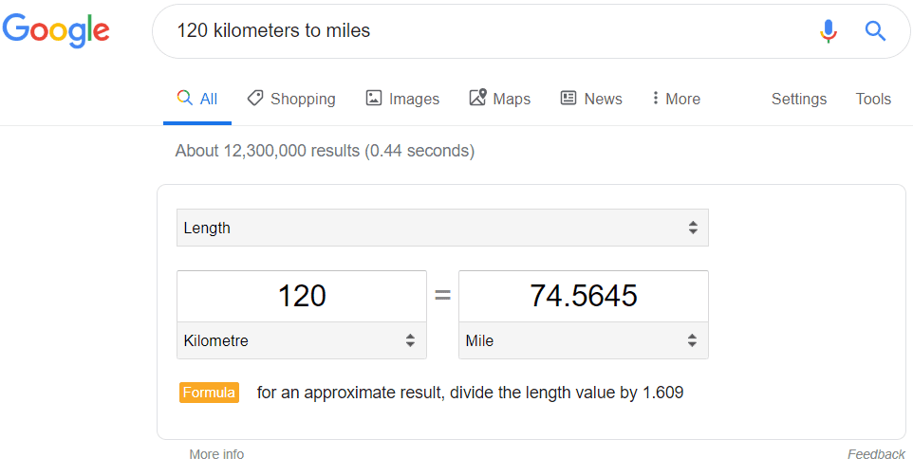Click the Shopping tag icon

(x=255, y=98)
